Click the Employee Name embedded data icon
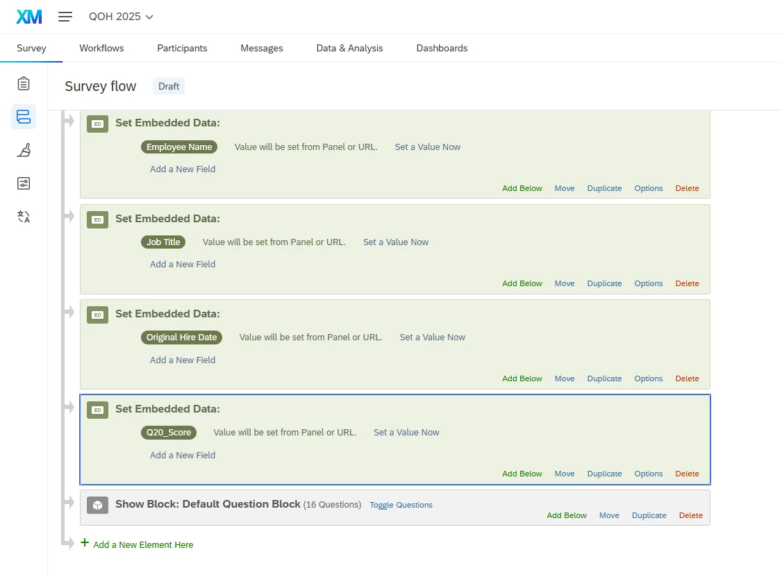This screenshot has width=782, height=575. click(x=97, y=124)
